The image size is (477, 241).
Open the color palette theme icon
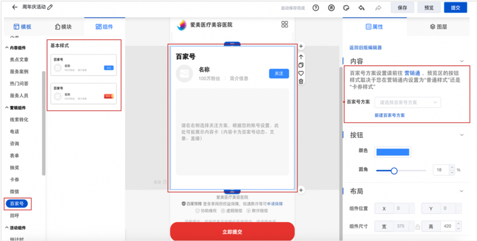[346, 8]
